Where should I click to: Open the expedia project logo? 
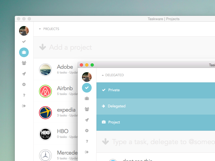[x=45, y=113]
